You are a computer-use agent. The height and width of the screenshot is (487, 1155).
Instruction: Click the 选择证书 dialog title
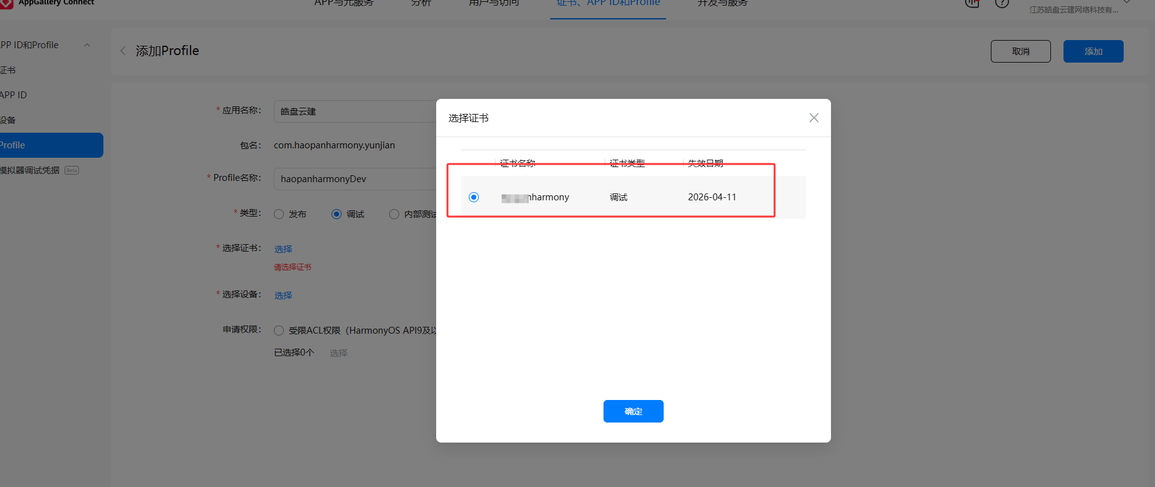(468, 118)
